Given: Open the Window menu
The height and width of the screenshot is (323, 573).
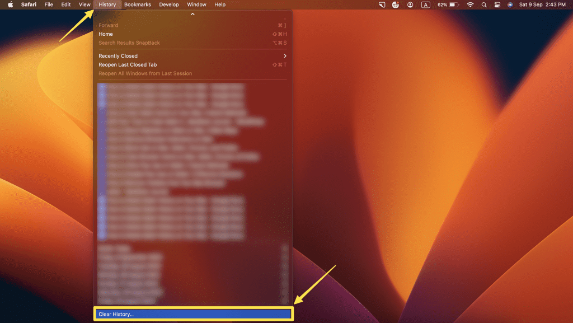Looking at the screenshot, I should click(x=196, y=4).
